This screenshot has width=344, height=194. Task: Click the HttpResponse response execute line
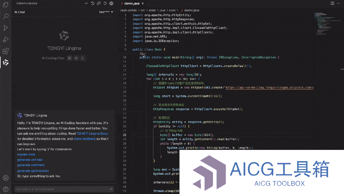(198, 109)
